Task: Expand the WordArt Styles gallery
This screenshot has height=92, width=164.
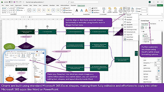Action: pos(90,10)
